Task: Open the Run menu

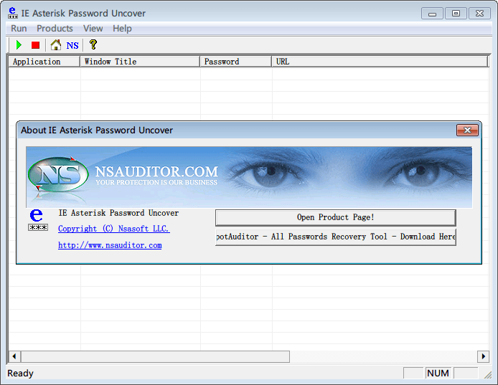Action: [x=19, y=29]
